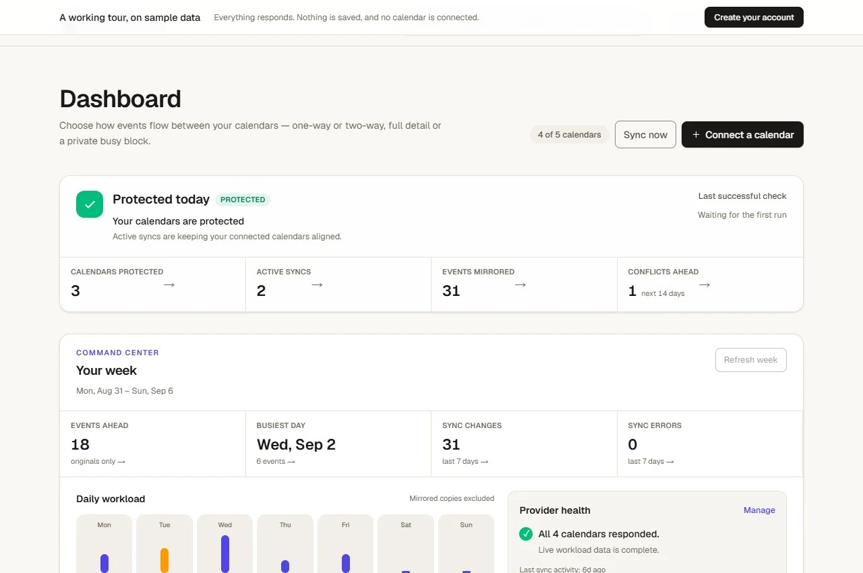Click the Active Syncs value "2"
This screenshot has height=573, width=863.
click(x=261, y=291)
